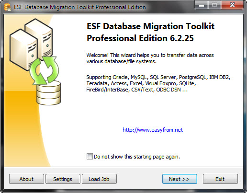The width and height of the screenshot is (247, 193).
Task: Click the green sync arrows icon
Action: [44, 70]
